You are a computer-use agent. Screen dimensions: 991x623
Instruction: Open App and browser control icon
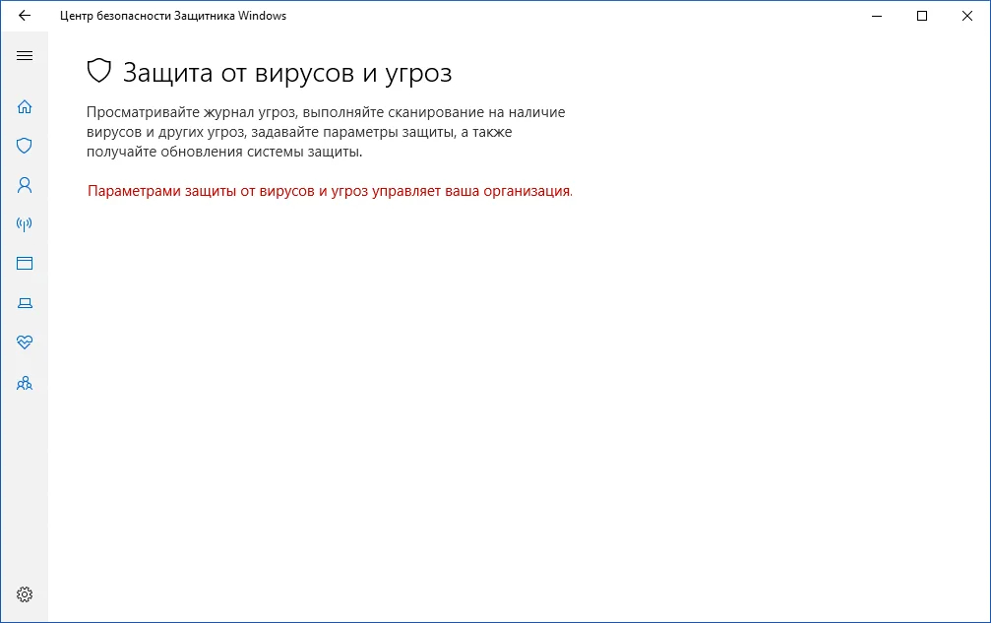(x=25, y=264)
